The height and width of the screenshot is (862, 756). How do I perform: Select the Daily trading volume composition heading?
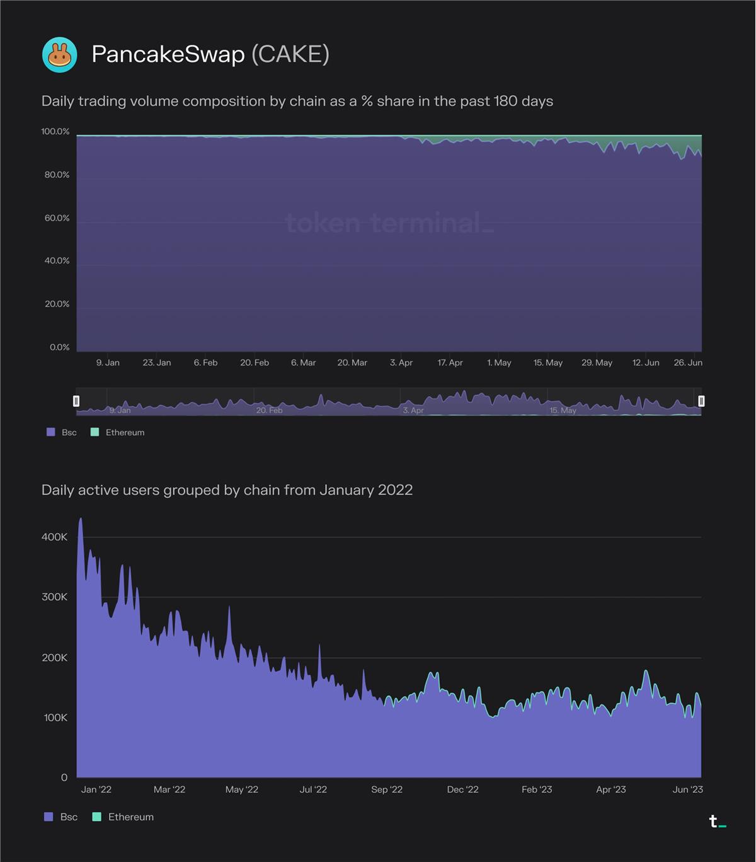pos(297,102)
